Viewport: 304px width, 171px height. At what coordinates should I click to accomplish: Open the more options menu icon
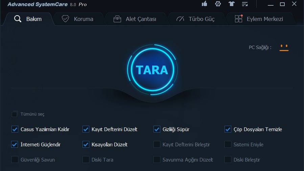point(245,4)
